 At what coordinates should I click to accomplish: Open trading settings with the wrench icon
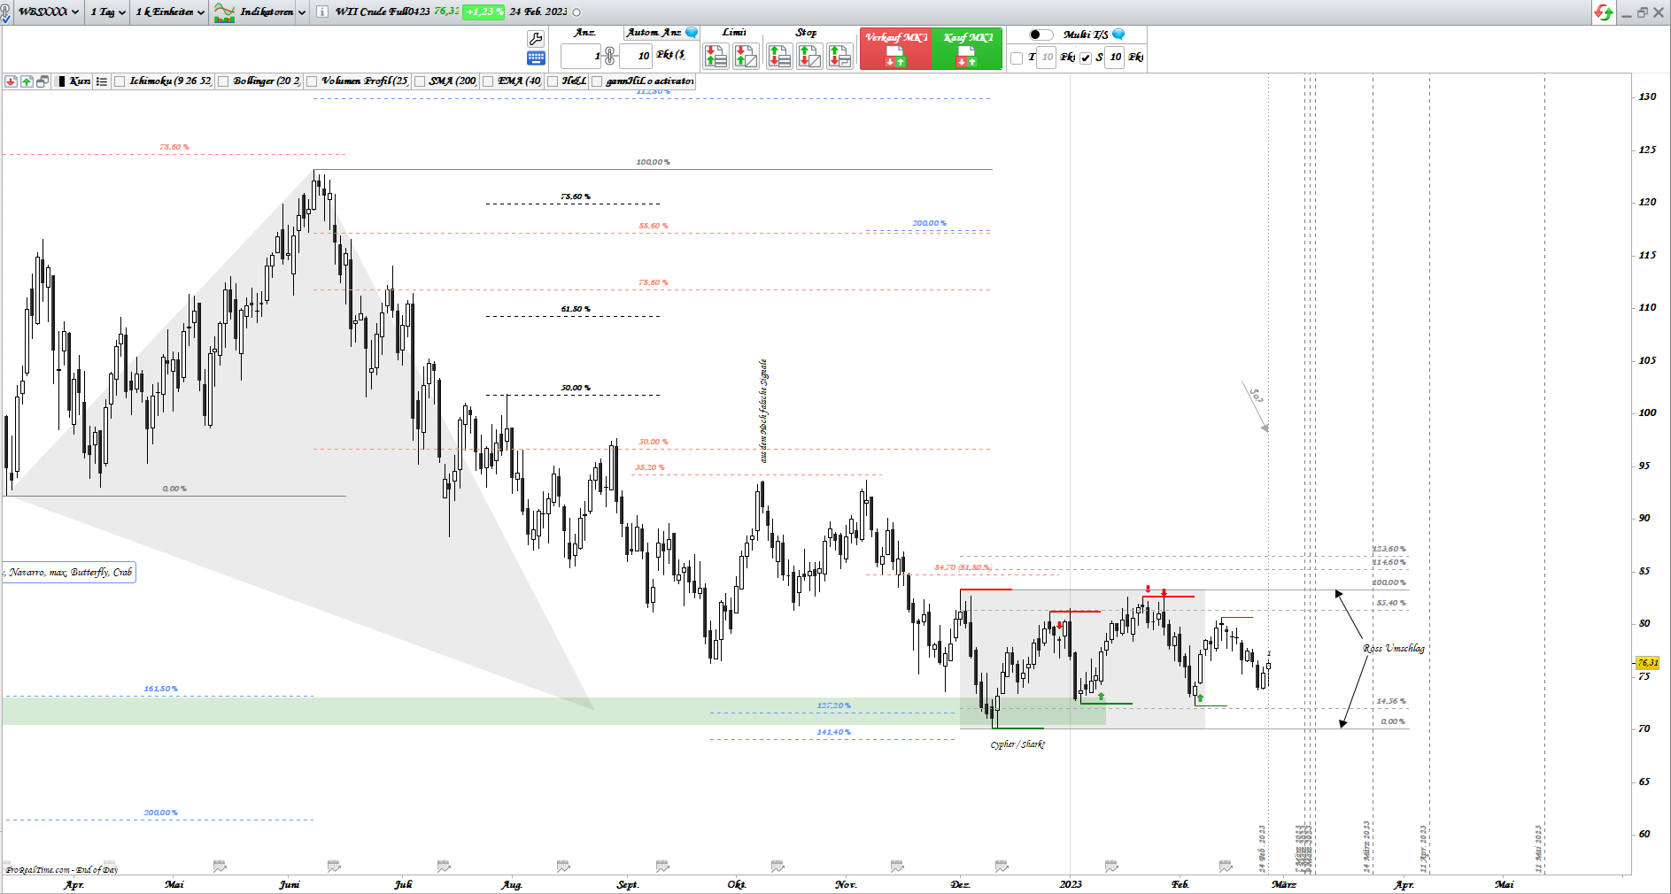click(536, 38)
